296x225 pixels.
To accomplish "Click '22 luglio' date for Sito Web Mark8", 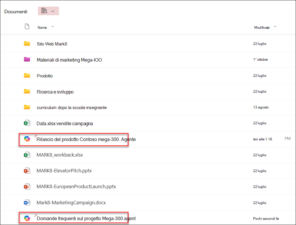I will point(259,44).
